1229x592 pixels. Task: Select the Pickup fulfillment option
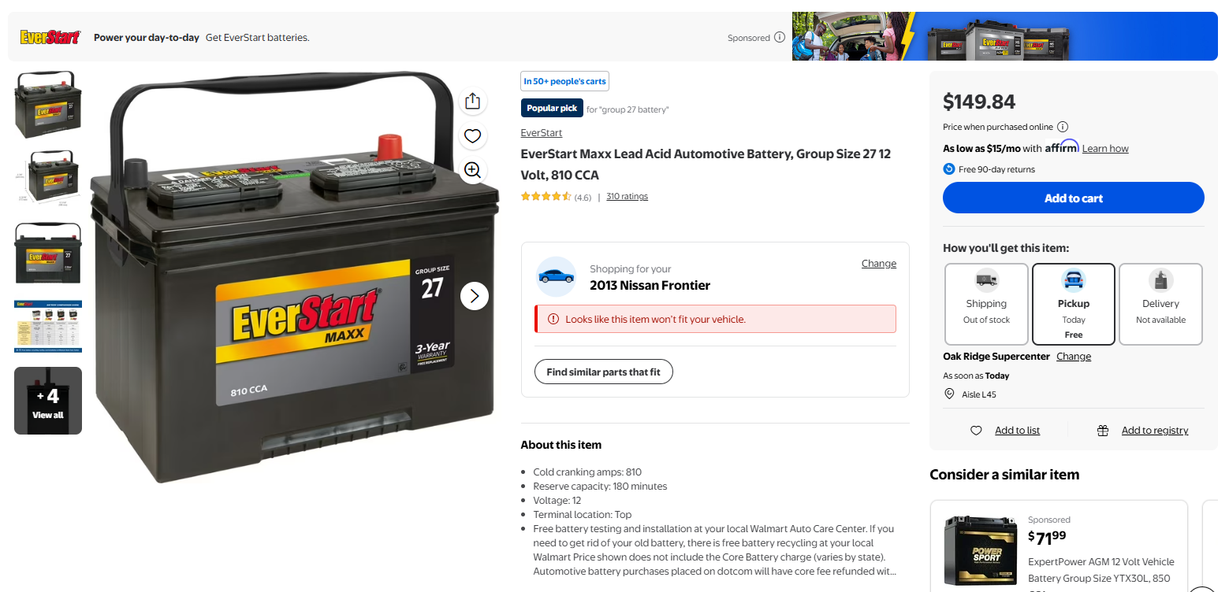tap(1074, 304)
